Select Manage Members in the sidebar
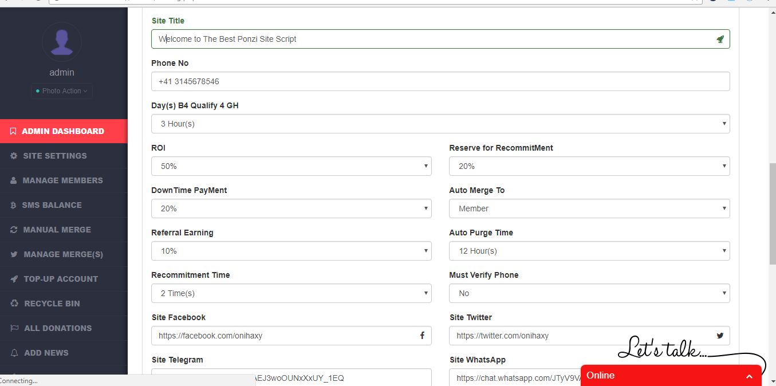 click(x=63, y=180)
